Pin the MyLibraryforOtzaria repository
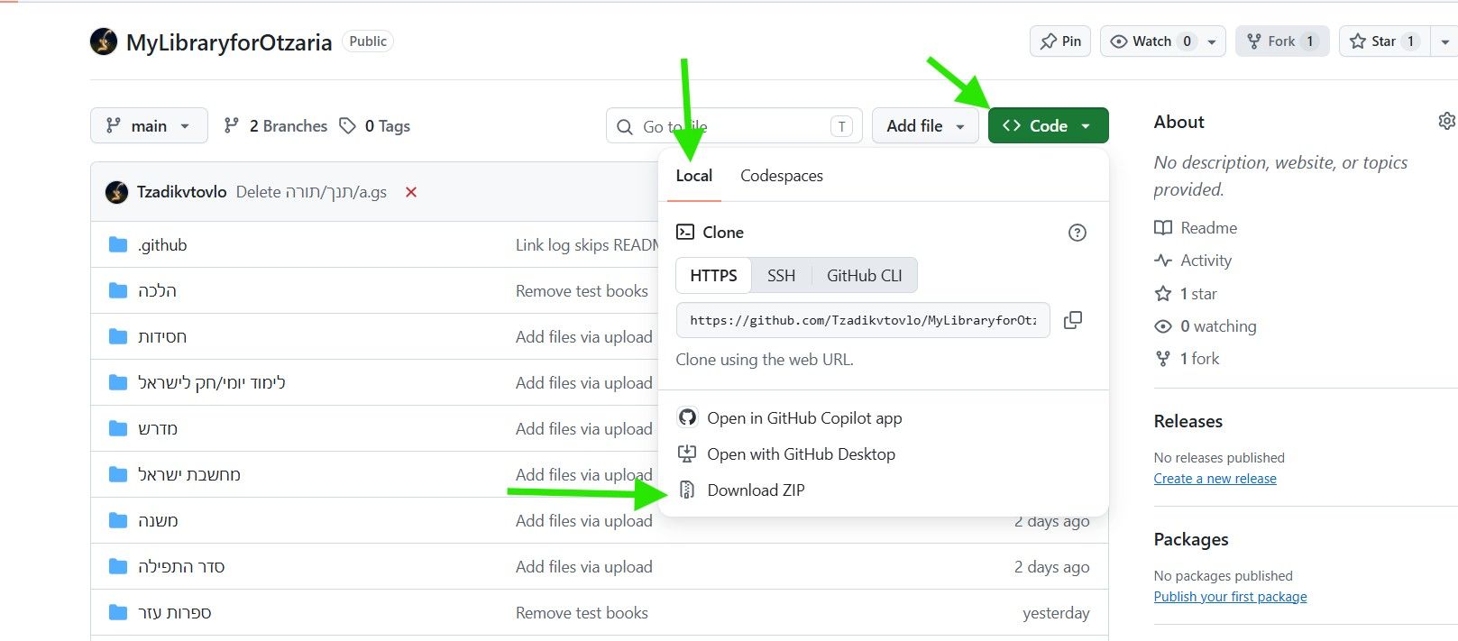 pyautogui.click(x=1060, y=41)
